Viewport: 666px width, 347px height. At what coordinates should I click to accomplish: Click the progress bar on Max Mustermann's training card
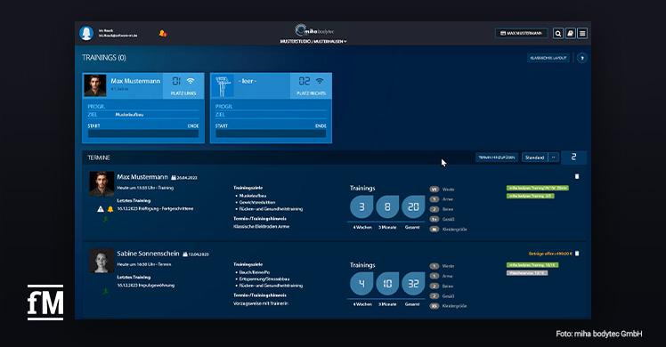143,133
